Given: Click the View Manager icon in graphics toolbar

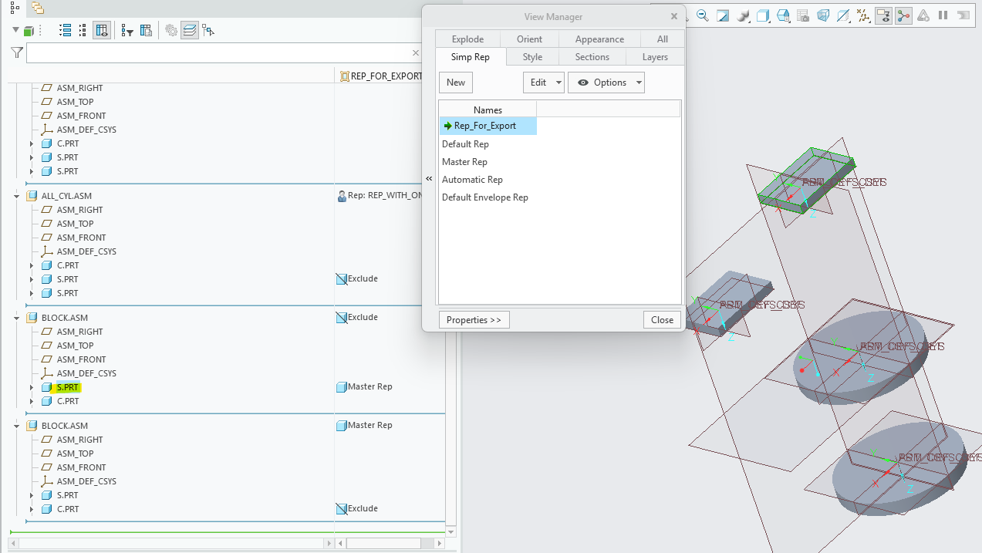Looking at the screenshot, I should coord(903,15).
